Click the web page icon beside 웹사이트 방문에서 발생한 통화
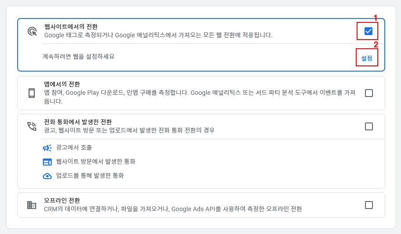Screen dimensions: 401x234 47,162
